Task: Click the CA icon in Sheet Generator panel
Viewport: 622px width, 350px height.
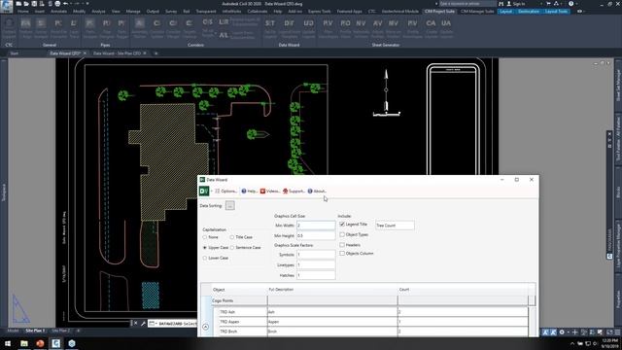Action: pyautogui.click(x=431, y=23)
